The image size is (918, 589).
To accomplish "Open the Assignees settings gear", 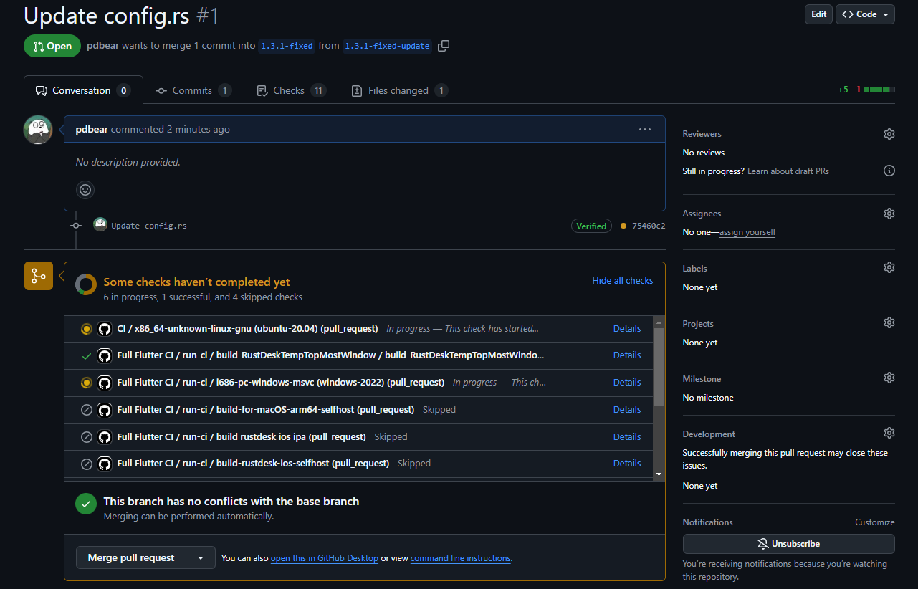I will (x=889, y=214).
